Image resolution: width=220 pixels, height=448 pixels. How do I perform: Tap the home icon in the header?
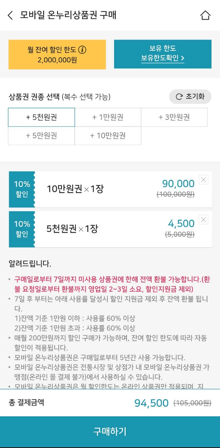[205, 16]
